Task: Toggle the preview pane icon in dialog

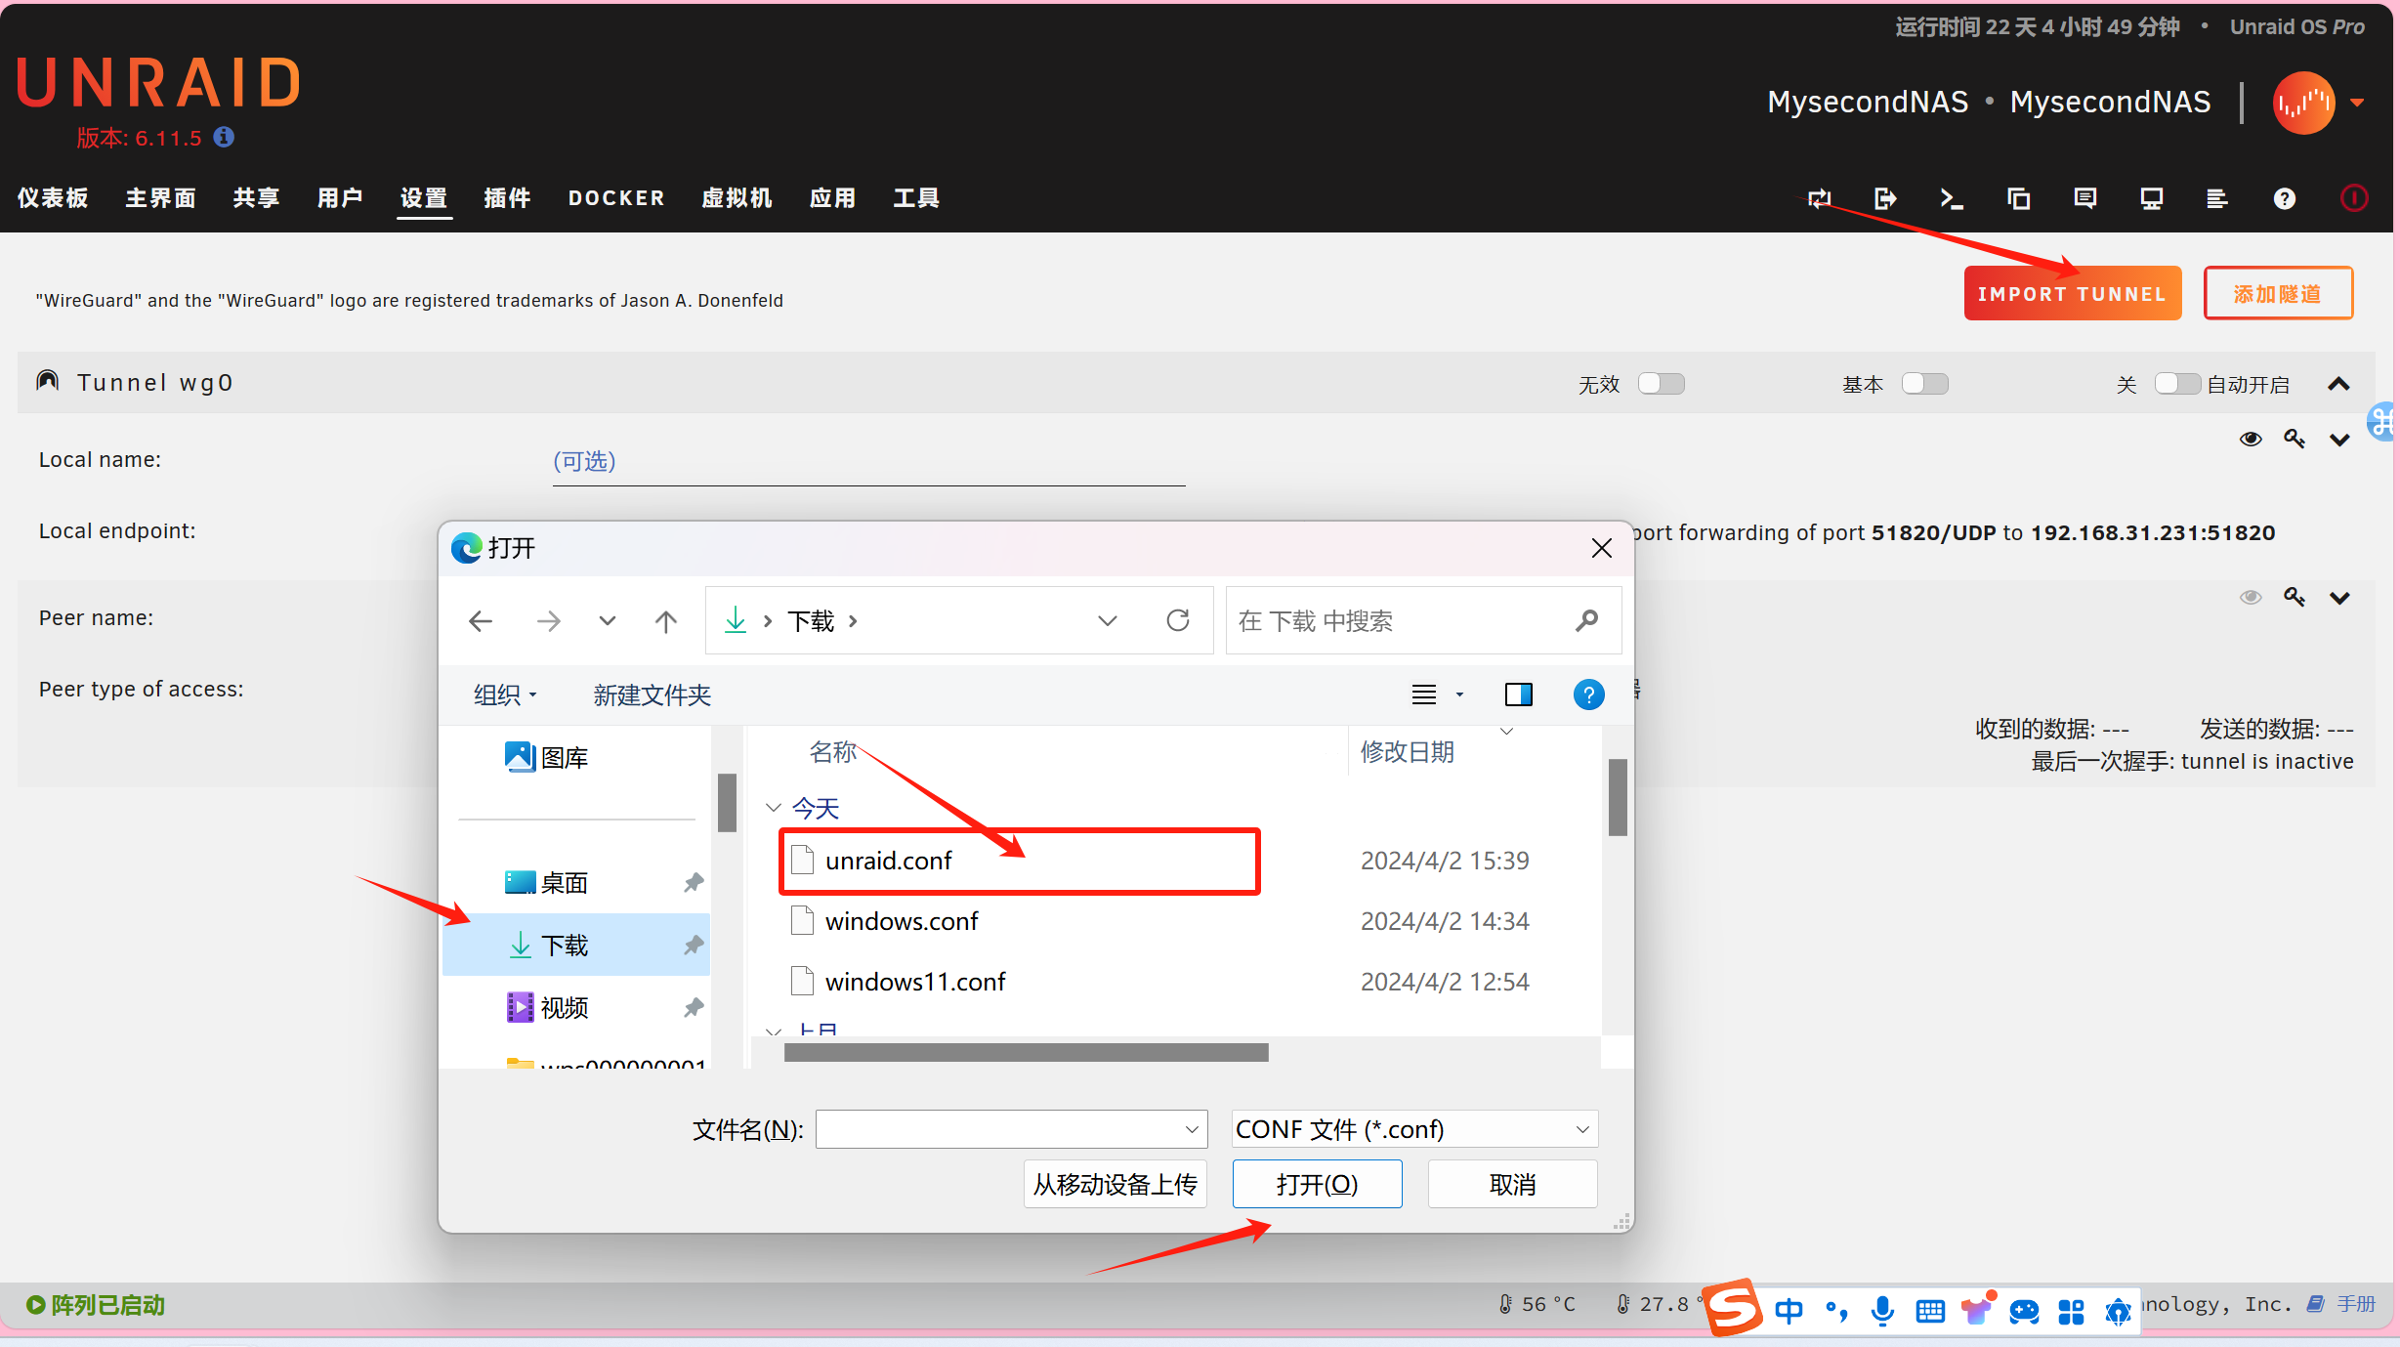Action: [1519, 695]
